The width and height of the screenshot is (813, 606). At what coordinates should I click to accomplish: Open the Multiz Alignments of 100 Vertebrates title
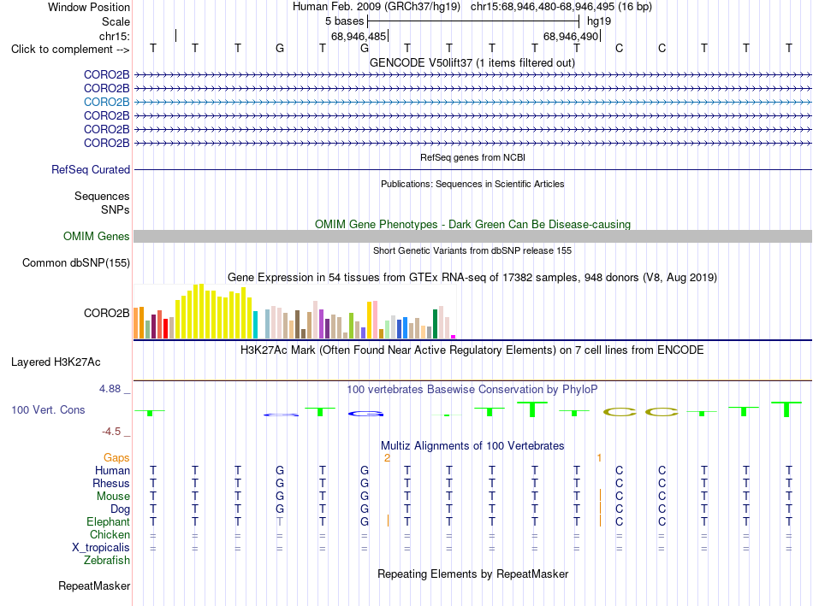(x=472, y=446)
